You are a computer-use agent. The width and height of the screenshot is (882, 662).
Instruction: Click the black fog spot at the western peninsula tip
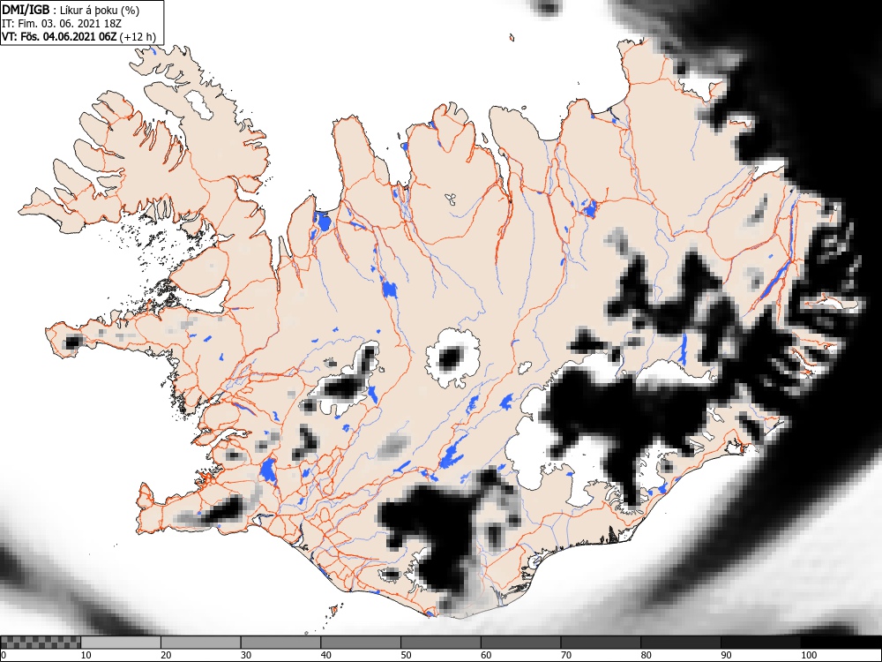pyautogui.click(x=72, y=342)
